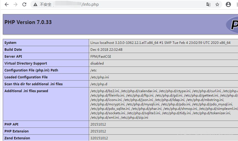Open the translate page icon
238x141 pixels.
click(x=208, y=4)
